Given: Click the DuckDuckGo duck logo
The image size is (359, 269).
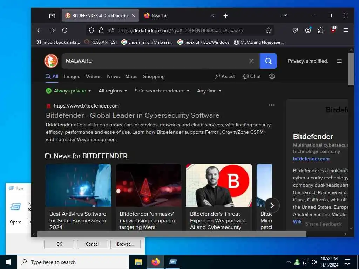Looking at the screenshot, I should [x=51, y=61].
